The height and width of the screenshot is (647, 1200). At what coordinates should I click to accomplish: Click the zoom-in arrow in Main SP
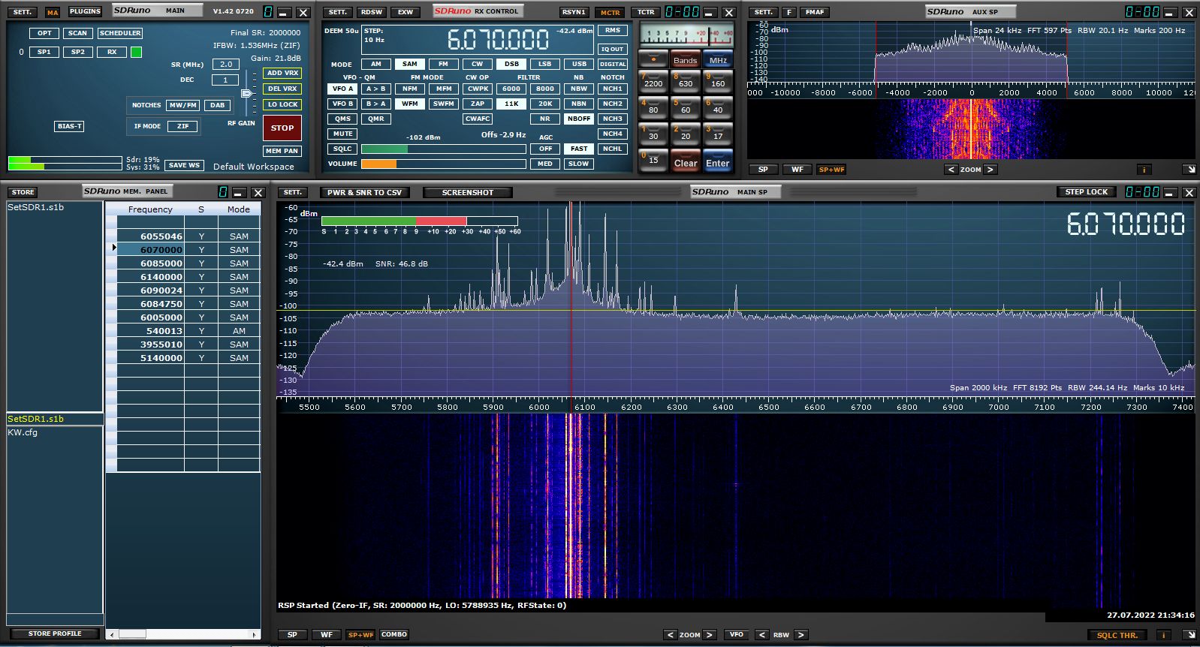(709, 635)
